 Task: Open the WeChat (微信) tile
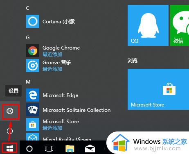(x=180, y=25)
